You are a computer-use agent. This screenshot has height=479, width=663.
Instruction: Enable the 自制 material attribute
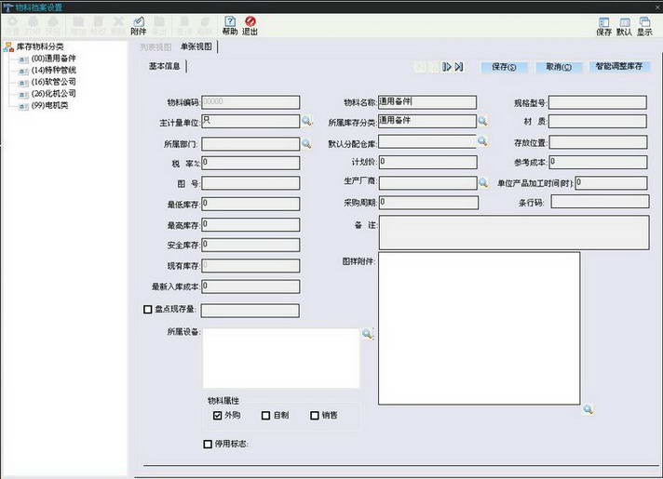[x=266, y=416]
